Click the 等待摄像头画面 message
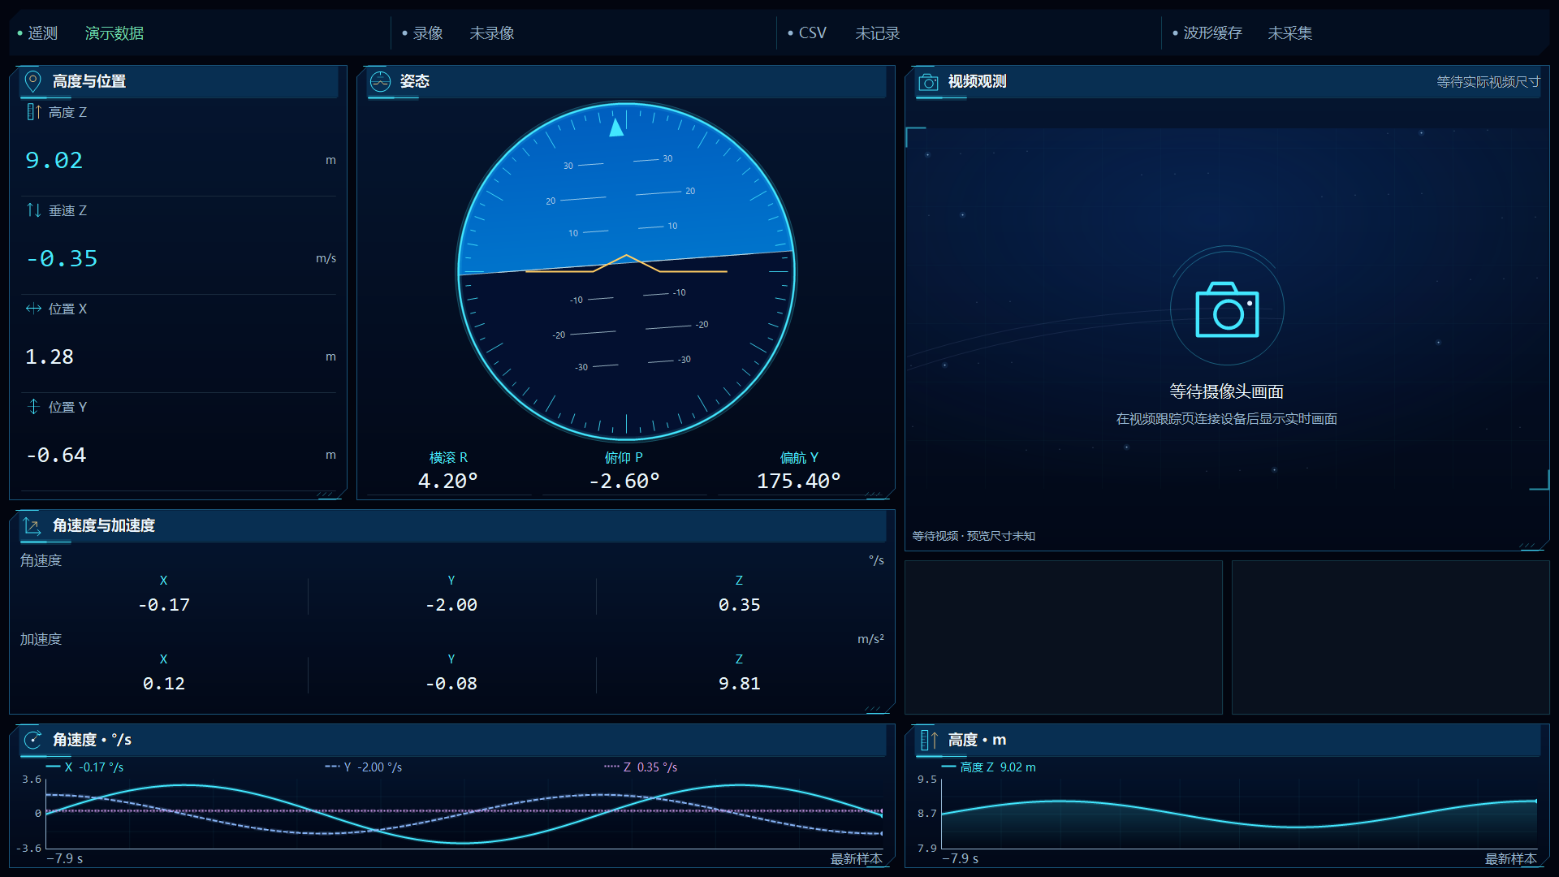Image resolution: width=1559 pixels, height=877 pixels. coord(1226,391)
